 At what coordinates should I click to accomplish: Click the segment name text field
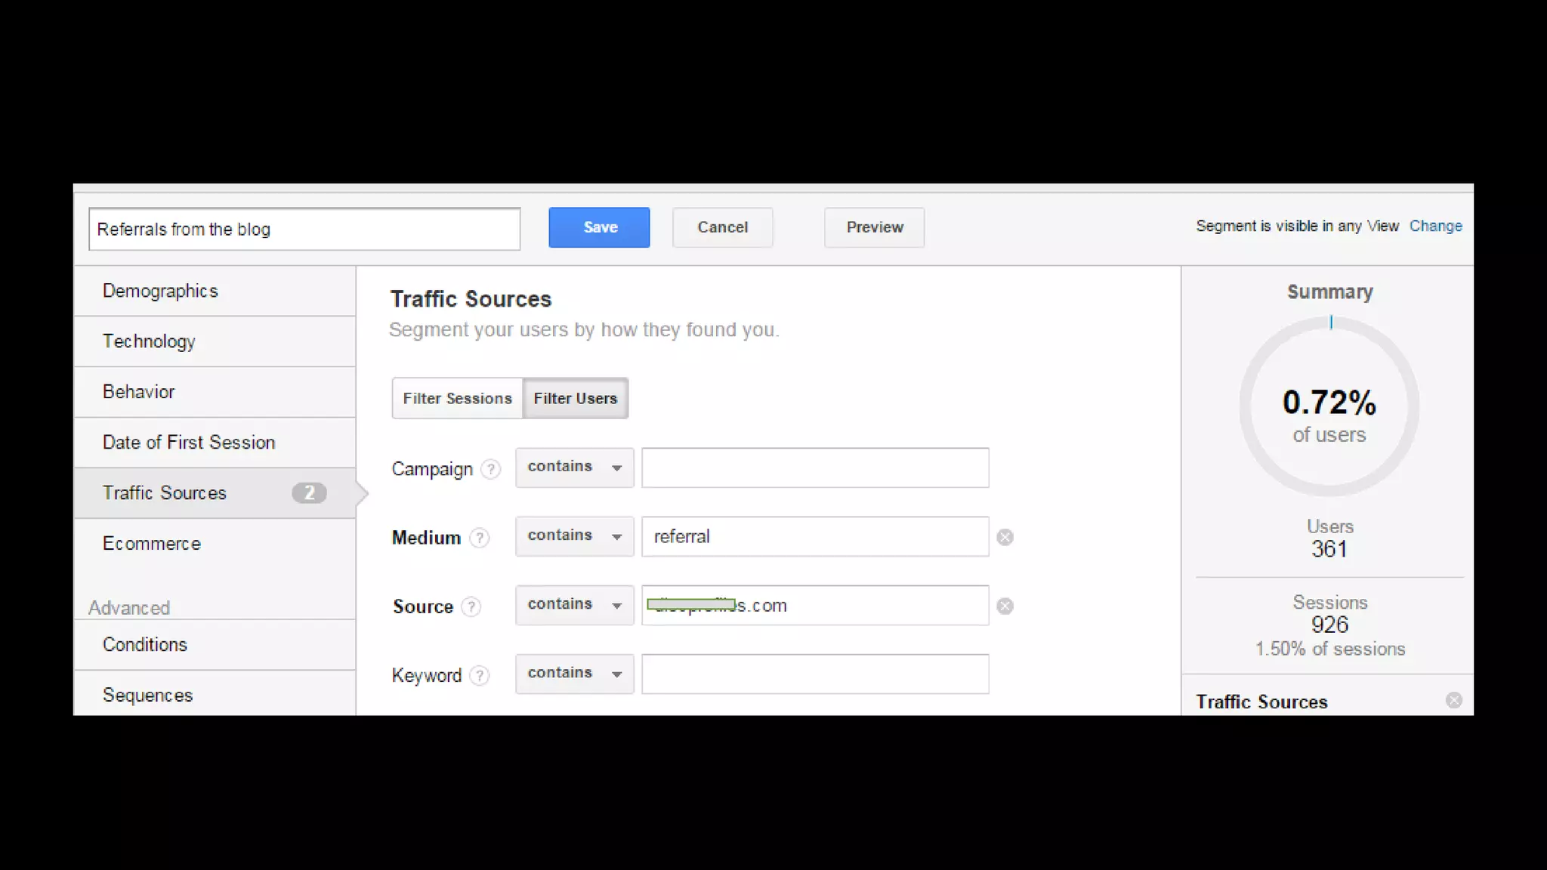pyautogui.click(x=304, y=229)
